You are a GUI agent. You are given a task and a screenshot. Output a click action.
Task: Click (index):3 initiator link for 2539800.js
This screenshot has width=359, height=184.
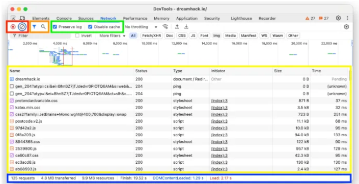pos(219,148)
